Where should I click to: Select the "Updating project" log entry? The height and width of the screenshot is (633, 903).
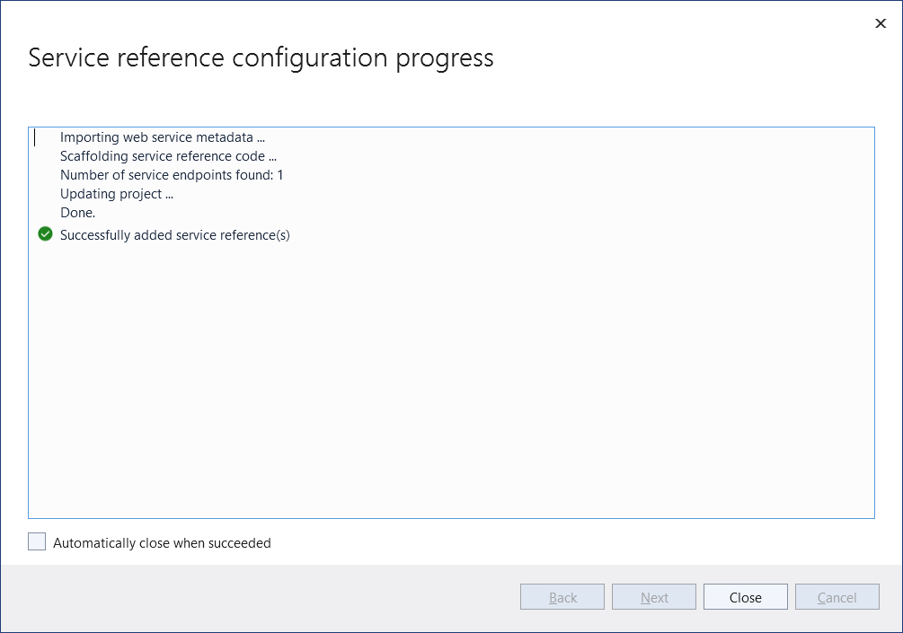click(x=115, y=193)
